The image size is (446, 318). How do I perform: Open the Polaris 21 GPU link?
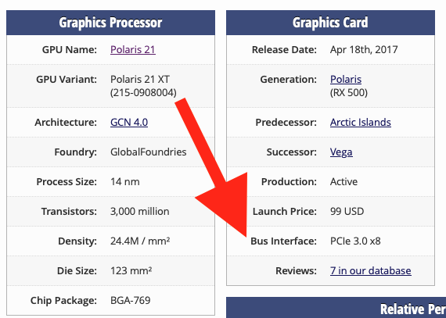(x=133, y=50)
